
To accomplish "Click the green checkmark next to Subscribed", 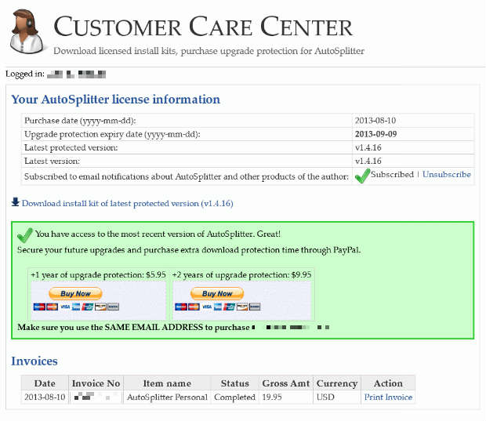I will pos(362,176).
